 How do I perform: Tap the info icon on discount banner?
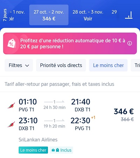click(129, 43)
